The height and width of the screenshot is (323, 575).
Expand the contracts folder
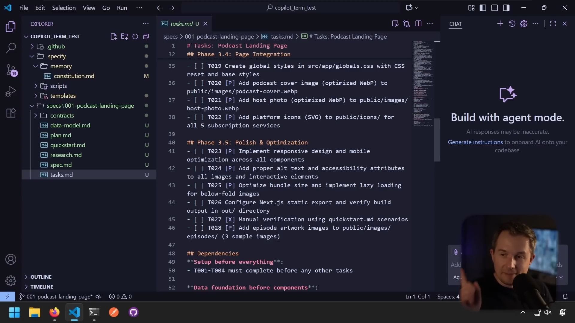pos(62,115)
